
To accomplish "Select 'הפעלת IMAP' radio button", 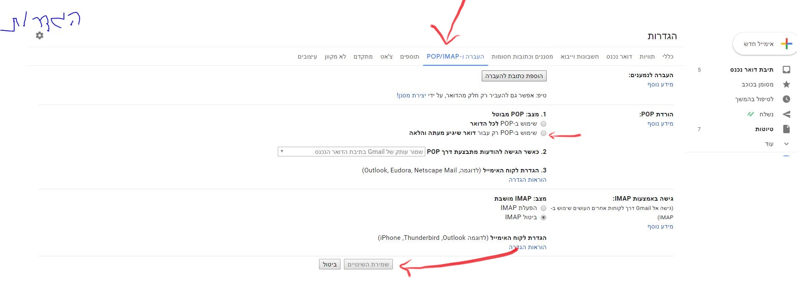I will pos(544,208).
